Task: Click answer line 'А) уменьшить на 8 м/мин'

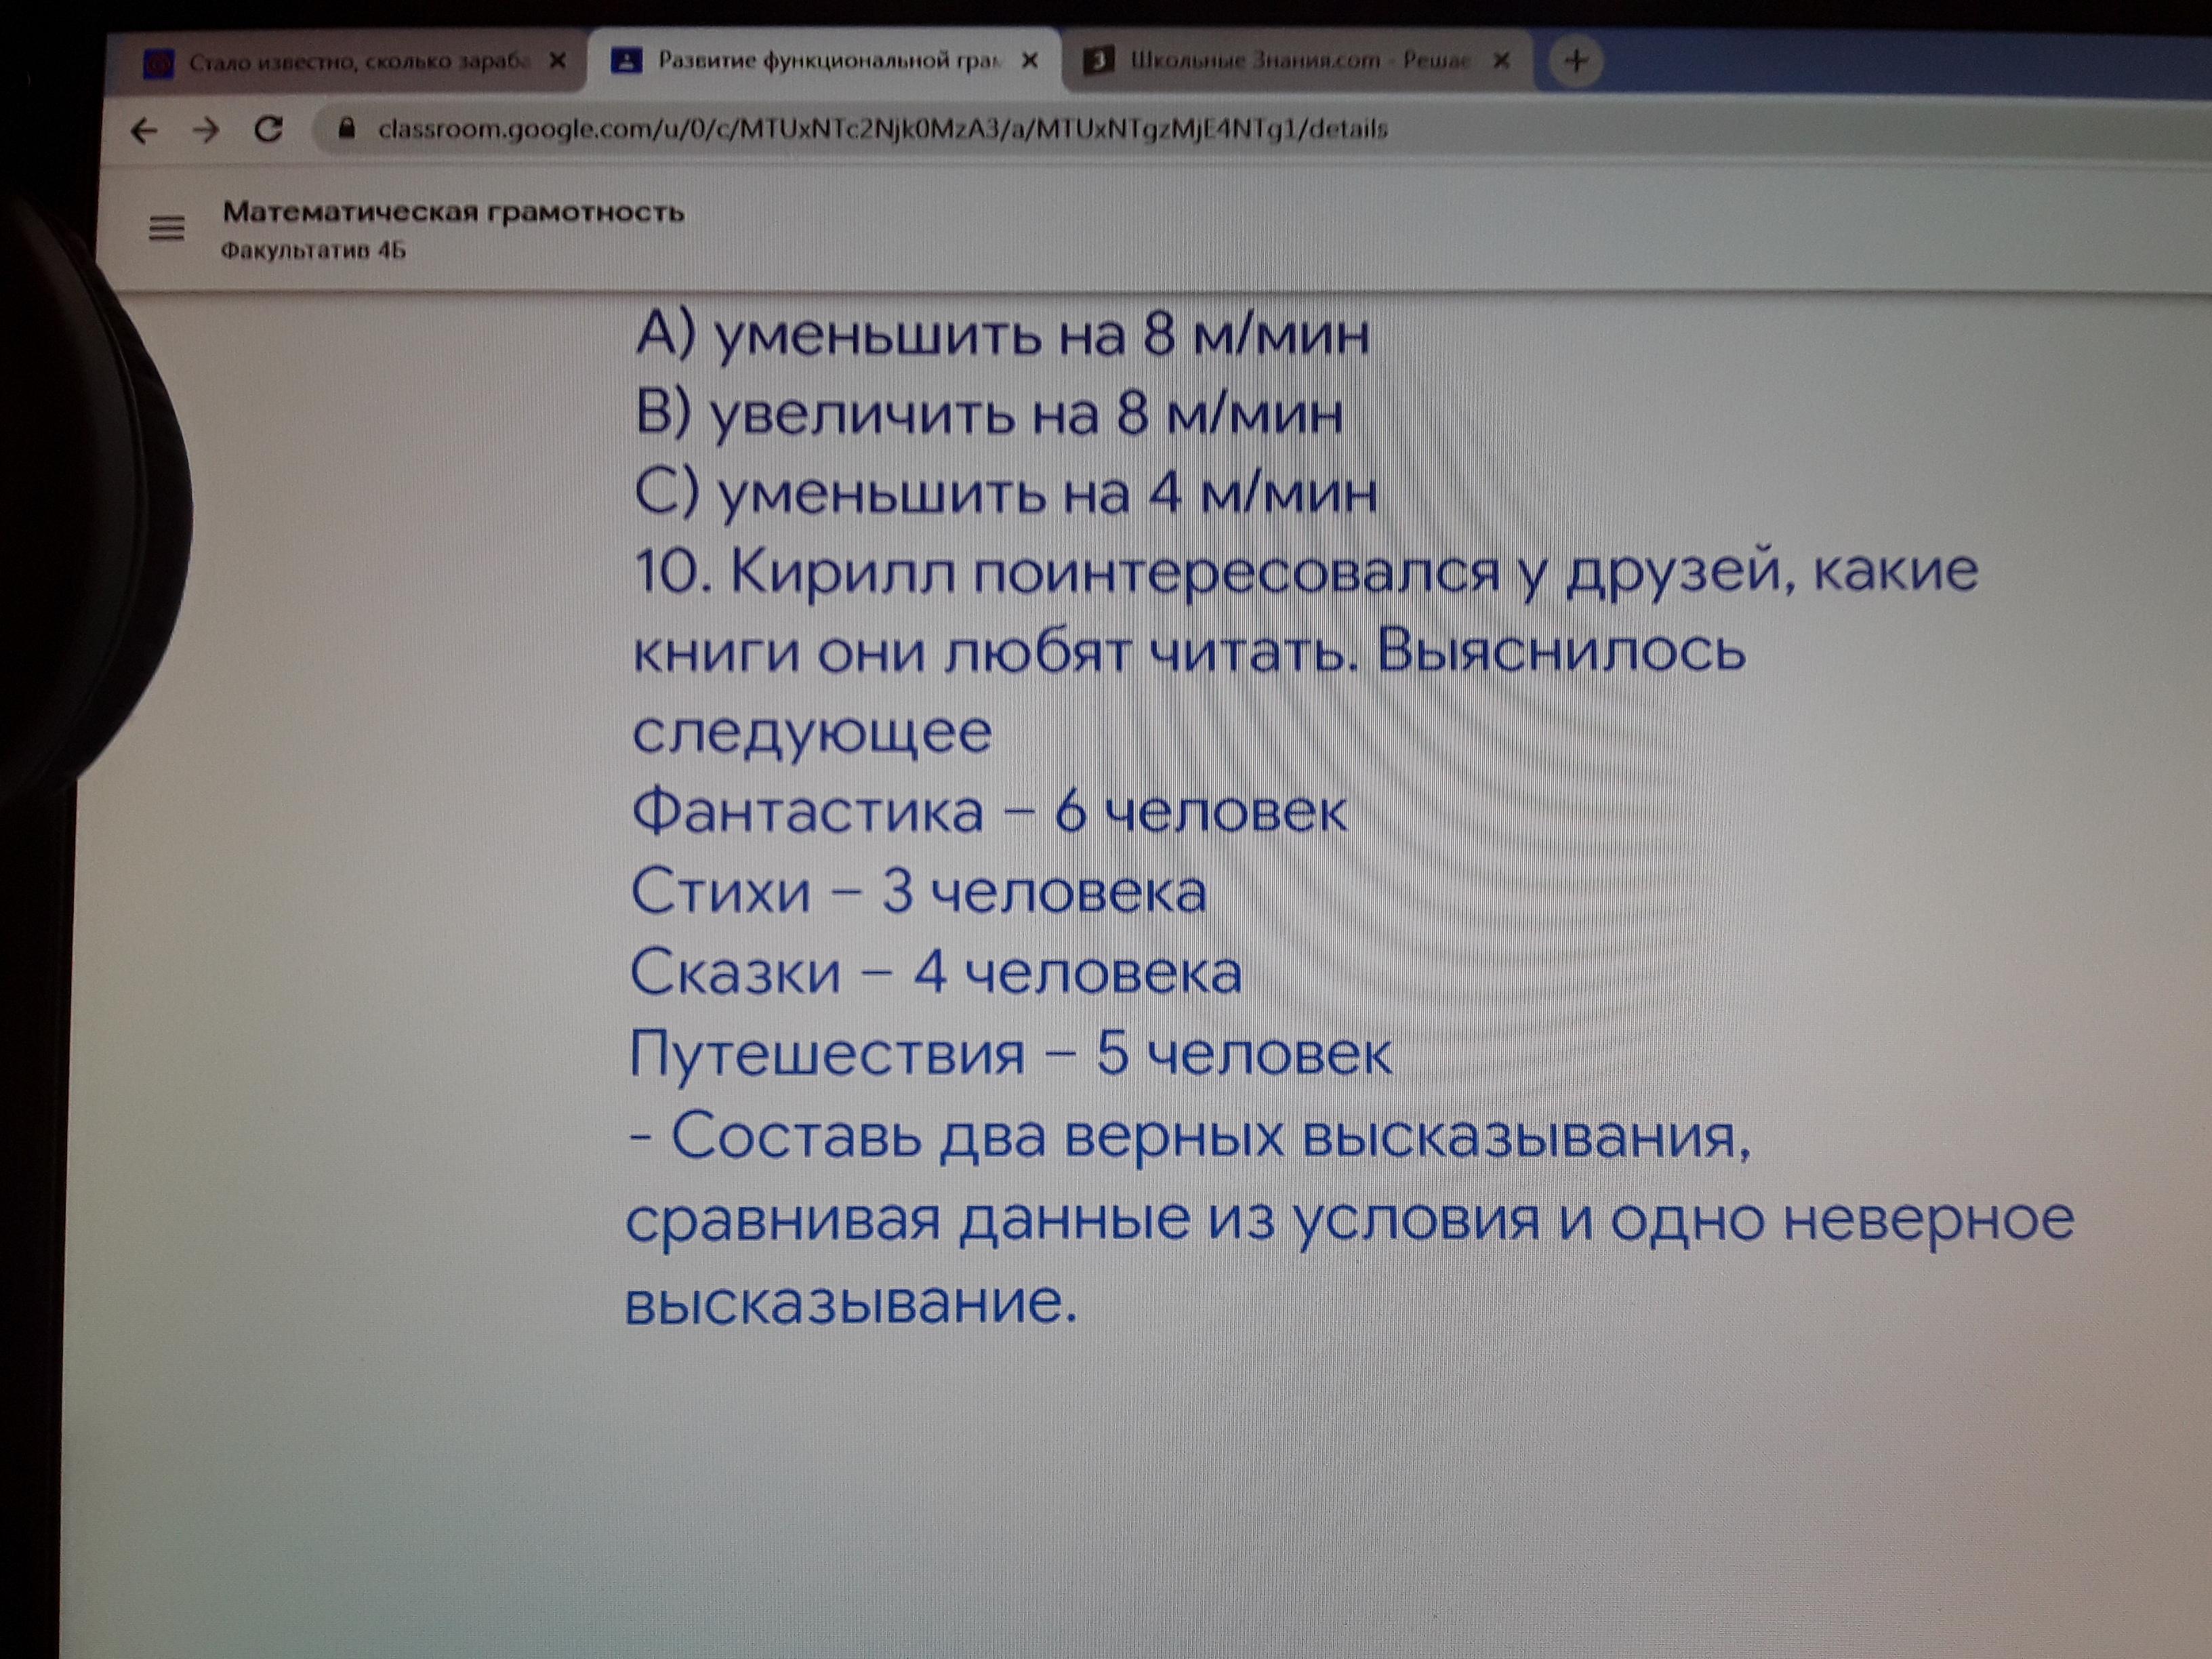Action: [x=1001, y=335]
